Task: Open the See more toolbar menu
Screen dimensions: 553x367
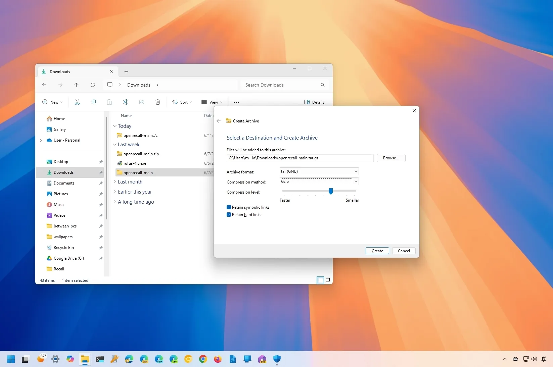Action: click(x=236, y=102)
